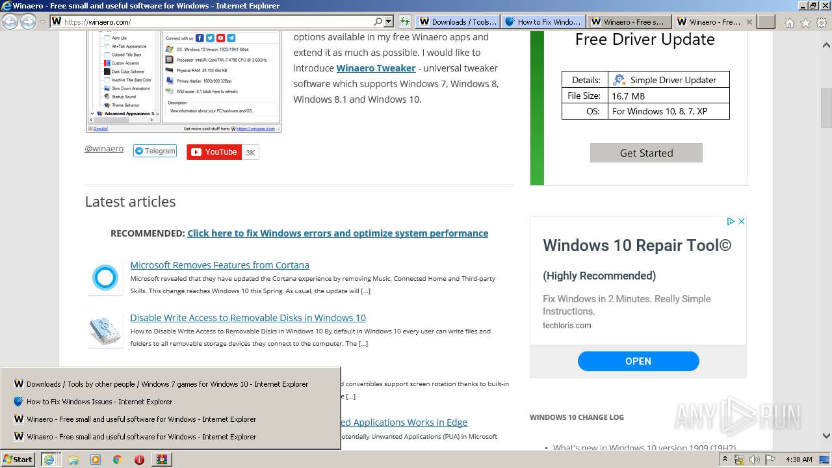Screen dimensions: 832x468
Task: Click the network tray icon
Action: 739,460
